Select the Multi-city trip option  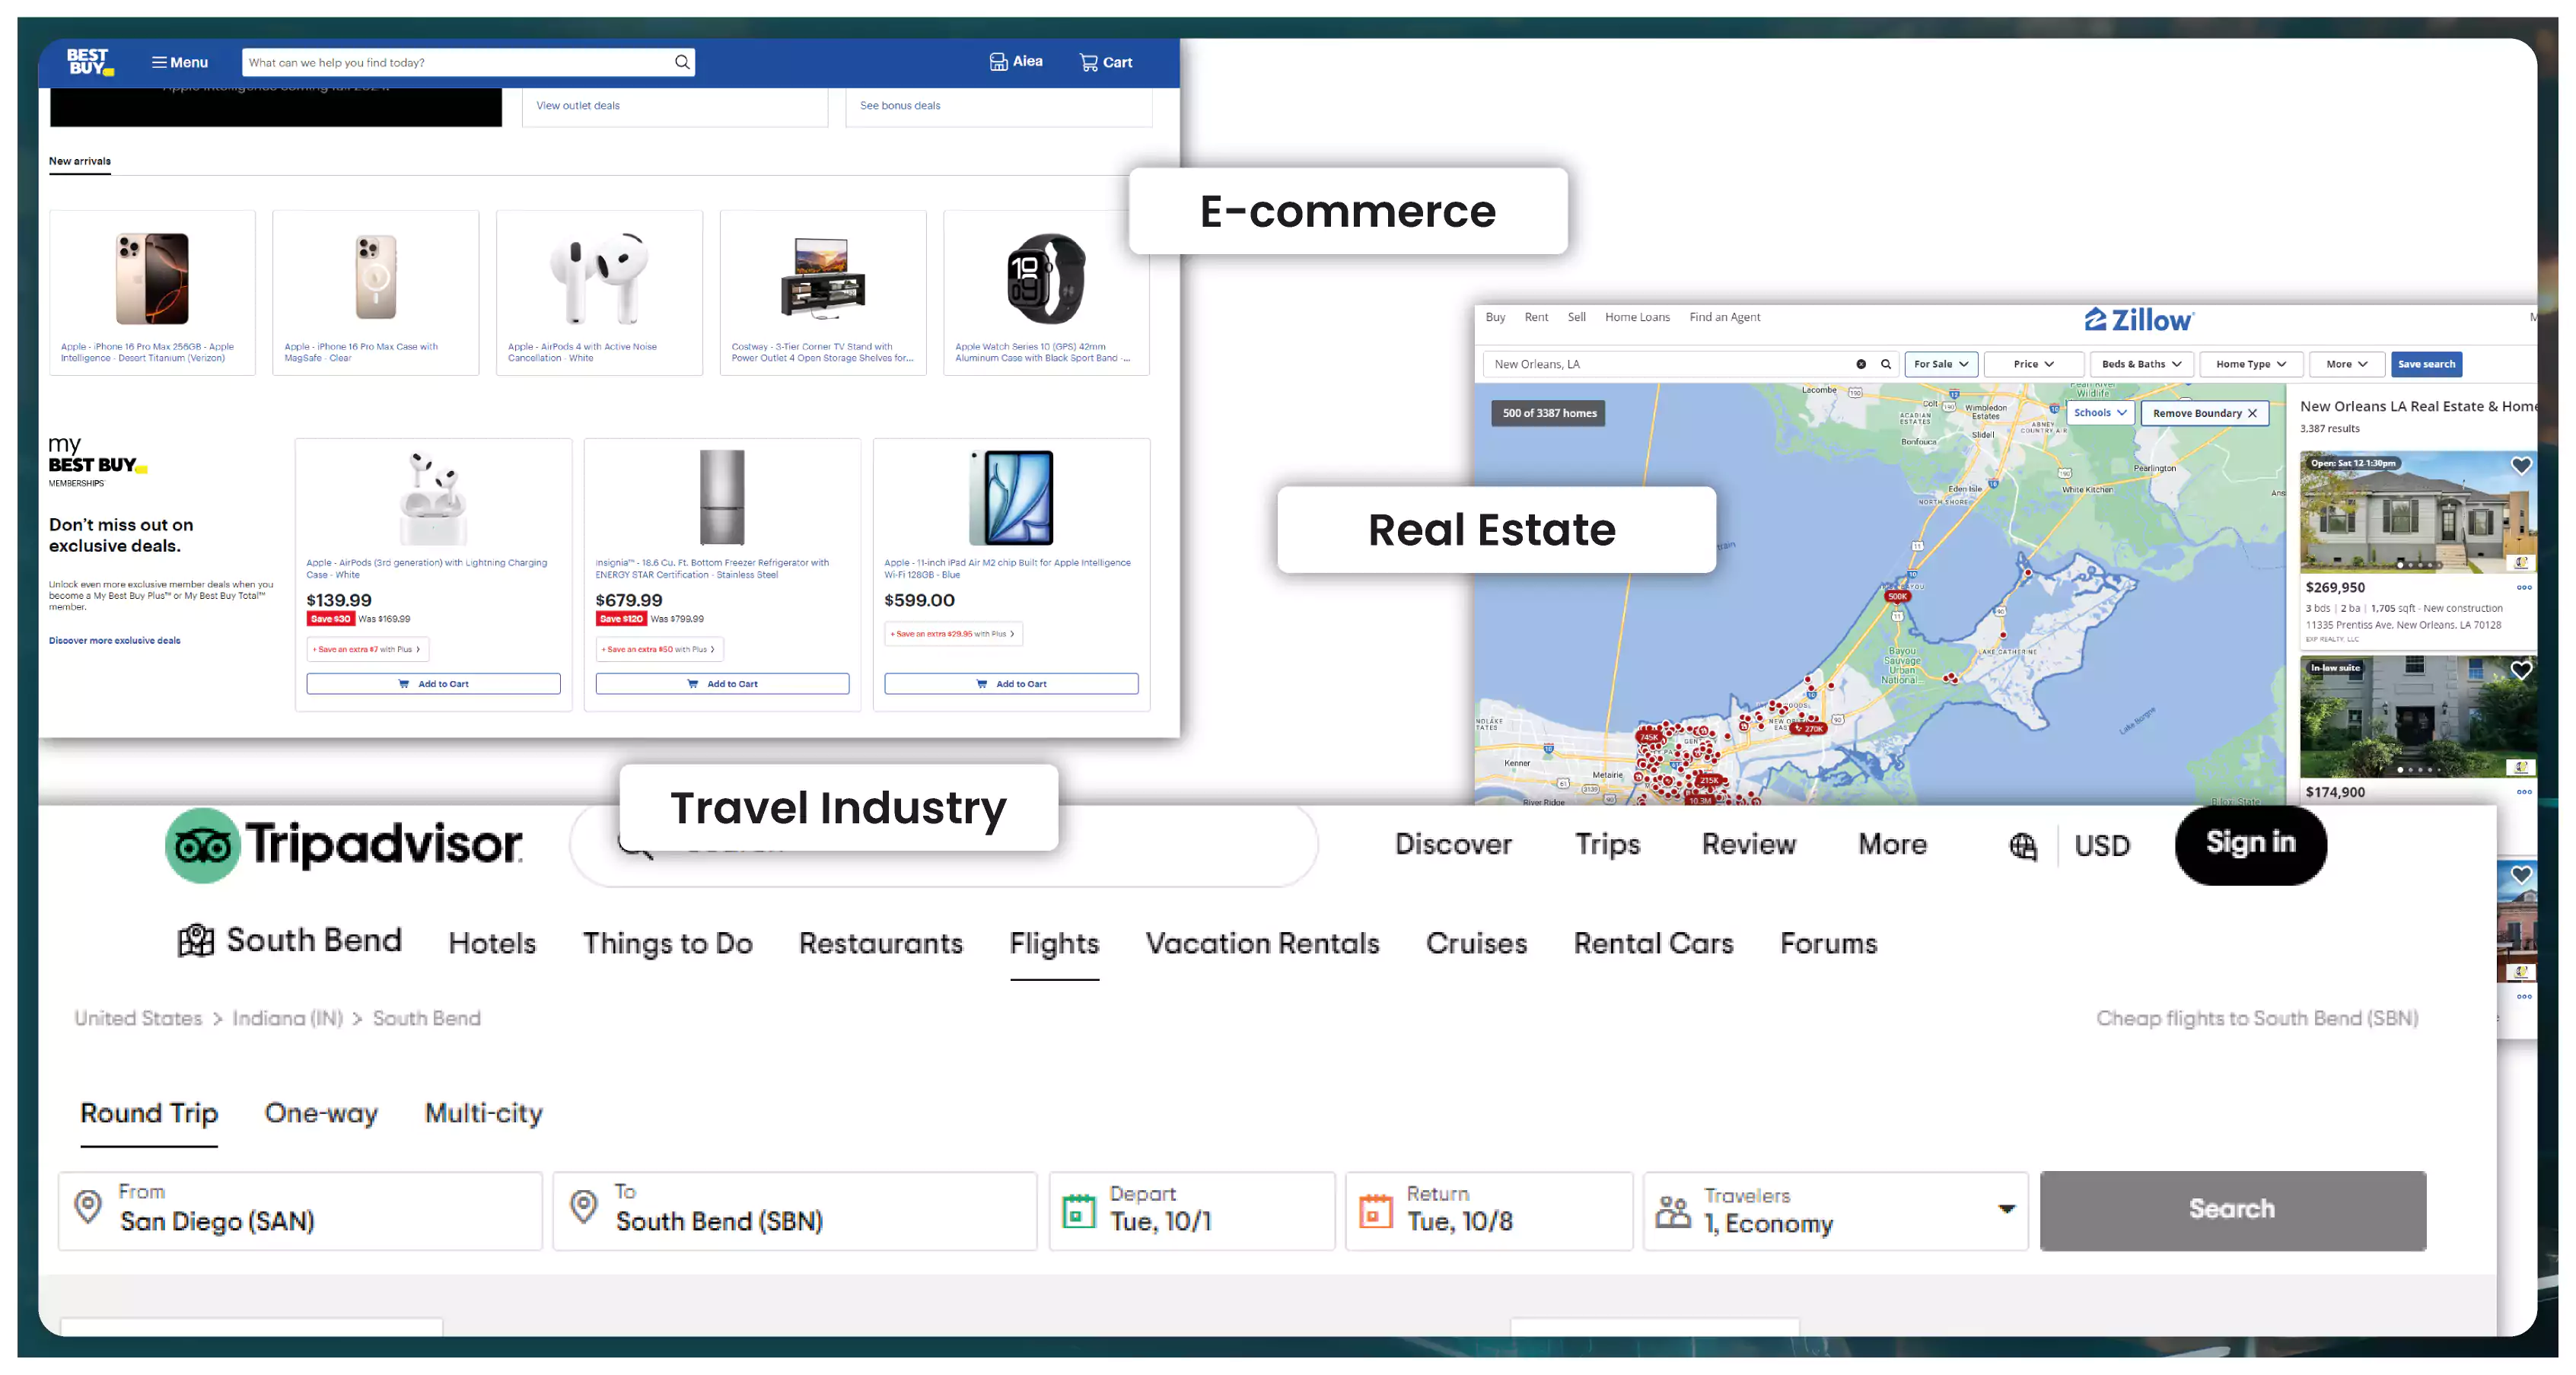[484, 1114]
